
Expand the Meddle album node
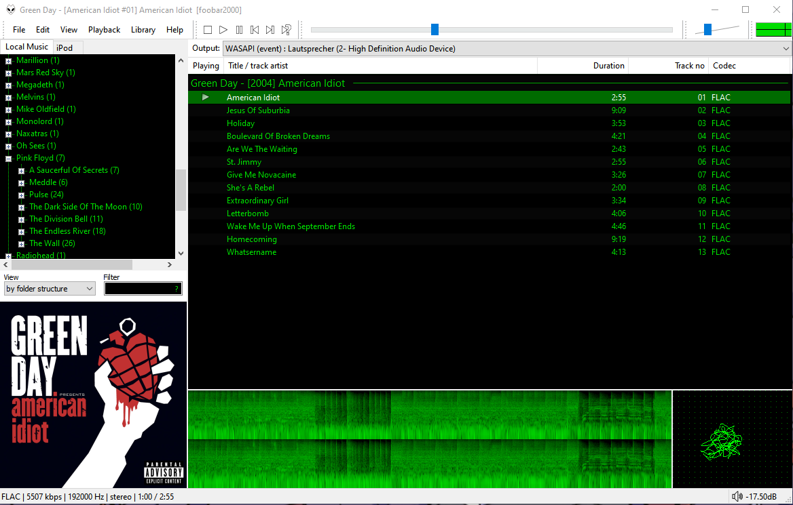[21, 183]
